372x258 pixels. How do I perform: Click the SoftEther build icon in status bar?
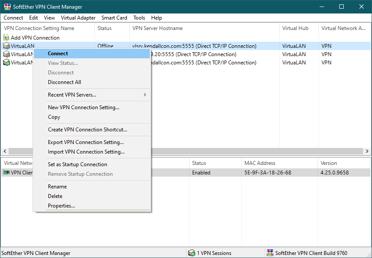(x=270, y=253)
